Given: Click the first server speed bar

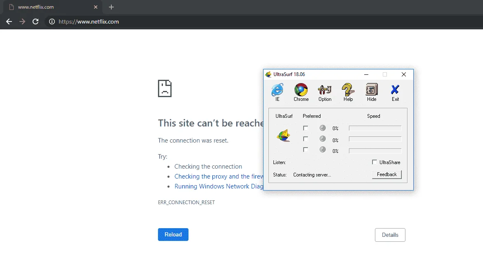Looking at the screenshot, I should (375, 128).
